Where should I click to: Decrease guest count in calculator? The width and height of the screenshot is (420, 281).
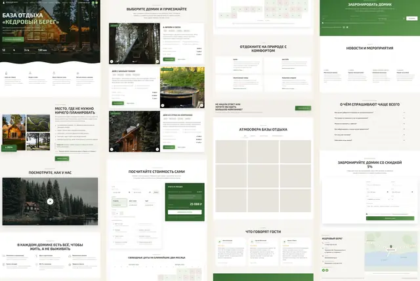click(x=114, y=214)
